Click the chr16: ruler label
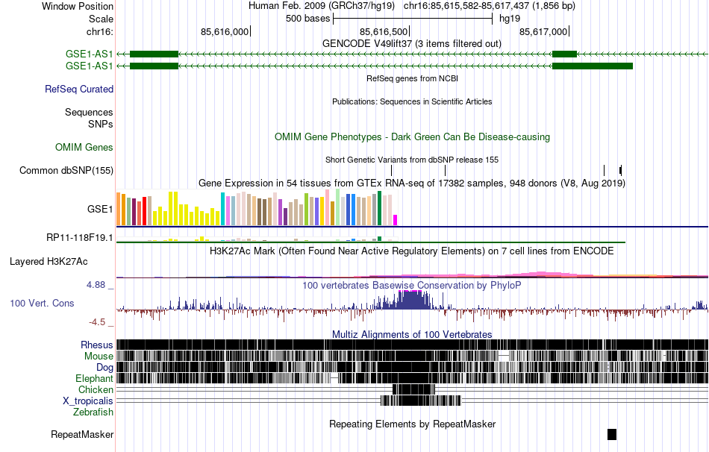This screenshot has height=452, width=709. [99, 31]
